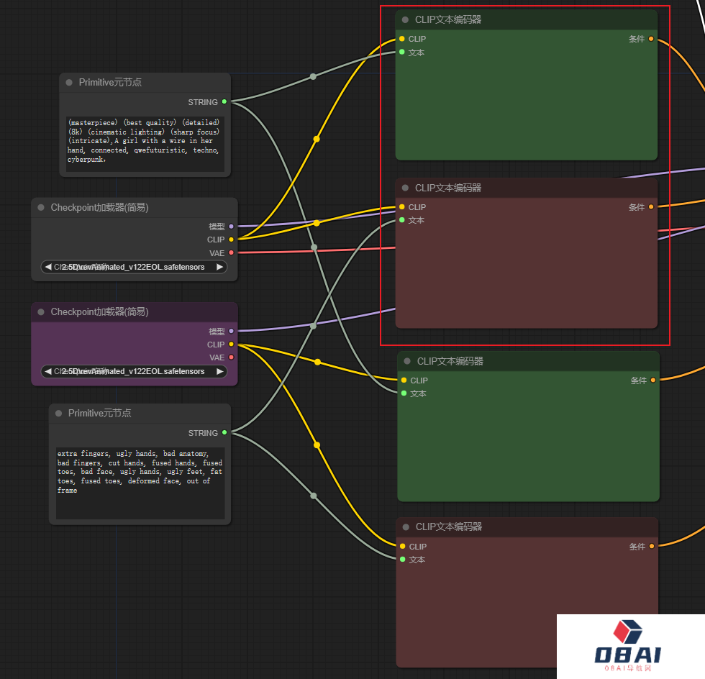The image size is (705, 679).
Task: Click next-model right arrow in purple Checkpoint加载器
Action: coord(219,371)
